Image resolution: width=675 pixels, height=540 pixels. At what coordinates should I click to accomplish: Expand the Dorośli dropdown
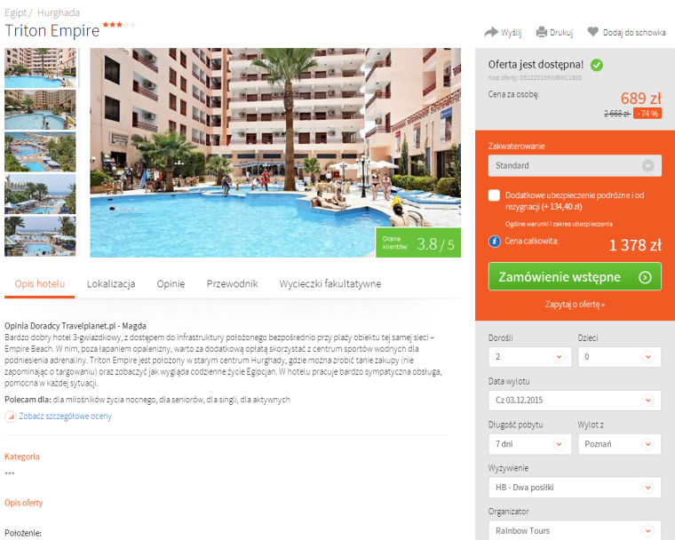point(530,357)
